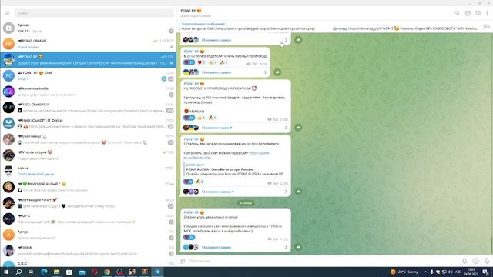Toggle thumbs-up reaction on 20:00 promo message
The width and height of the screenshot is (493, 277).
pyautogui.click(x=213, y=62)
